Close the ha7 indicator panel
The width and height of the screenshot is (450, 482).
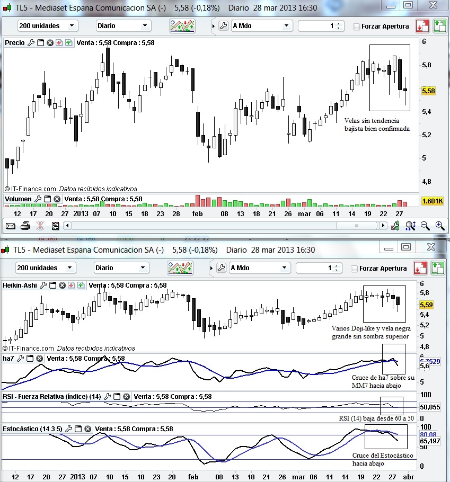(39, 359)
